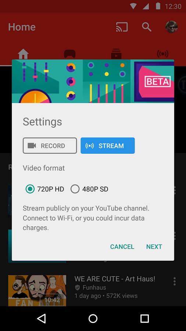Choose the 720P HD radio option
Screen dimensions: 186x331
45,189
